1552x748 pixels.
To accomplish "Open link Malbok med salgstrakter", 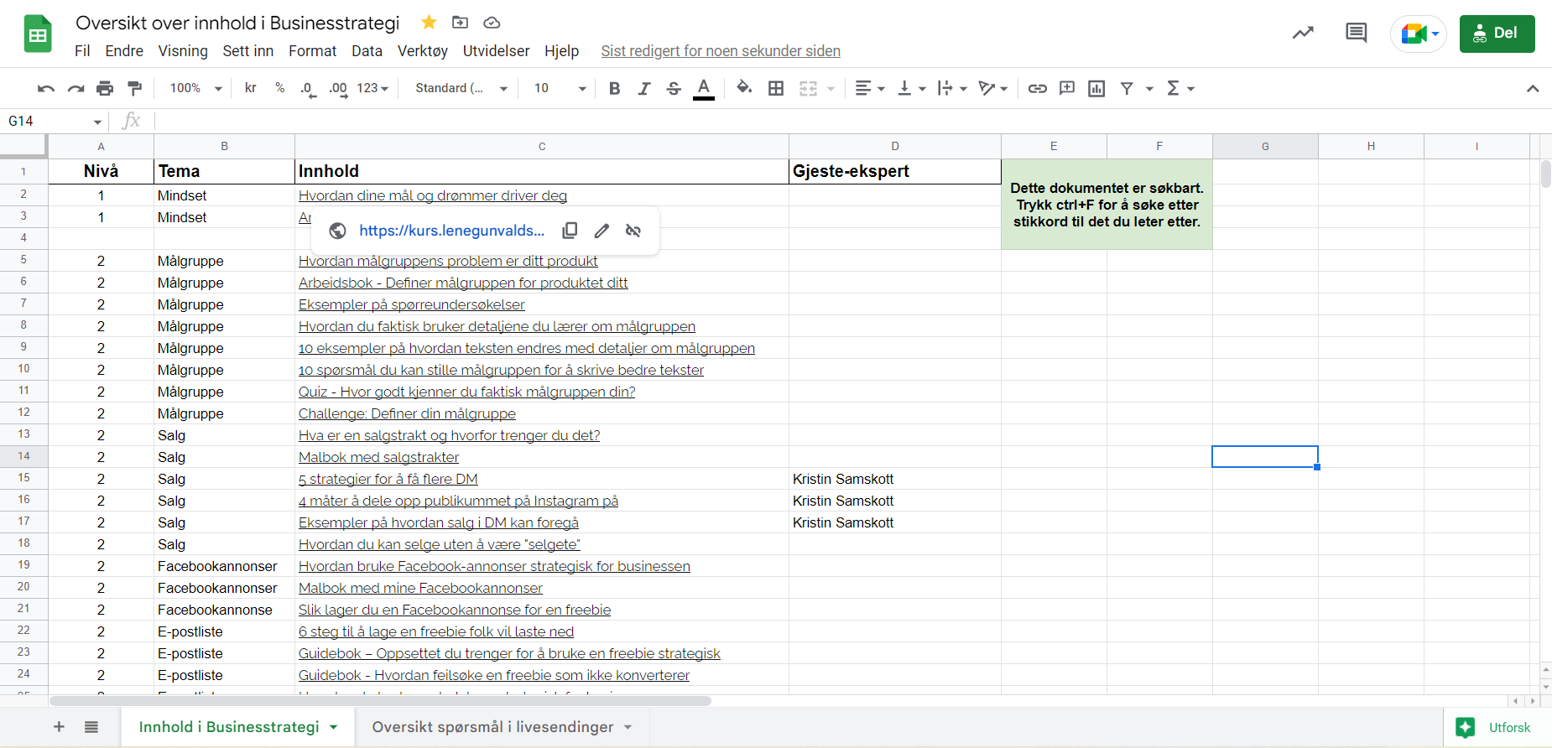I will 378,457.
